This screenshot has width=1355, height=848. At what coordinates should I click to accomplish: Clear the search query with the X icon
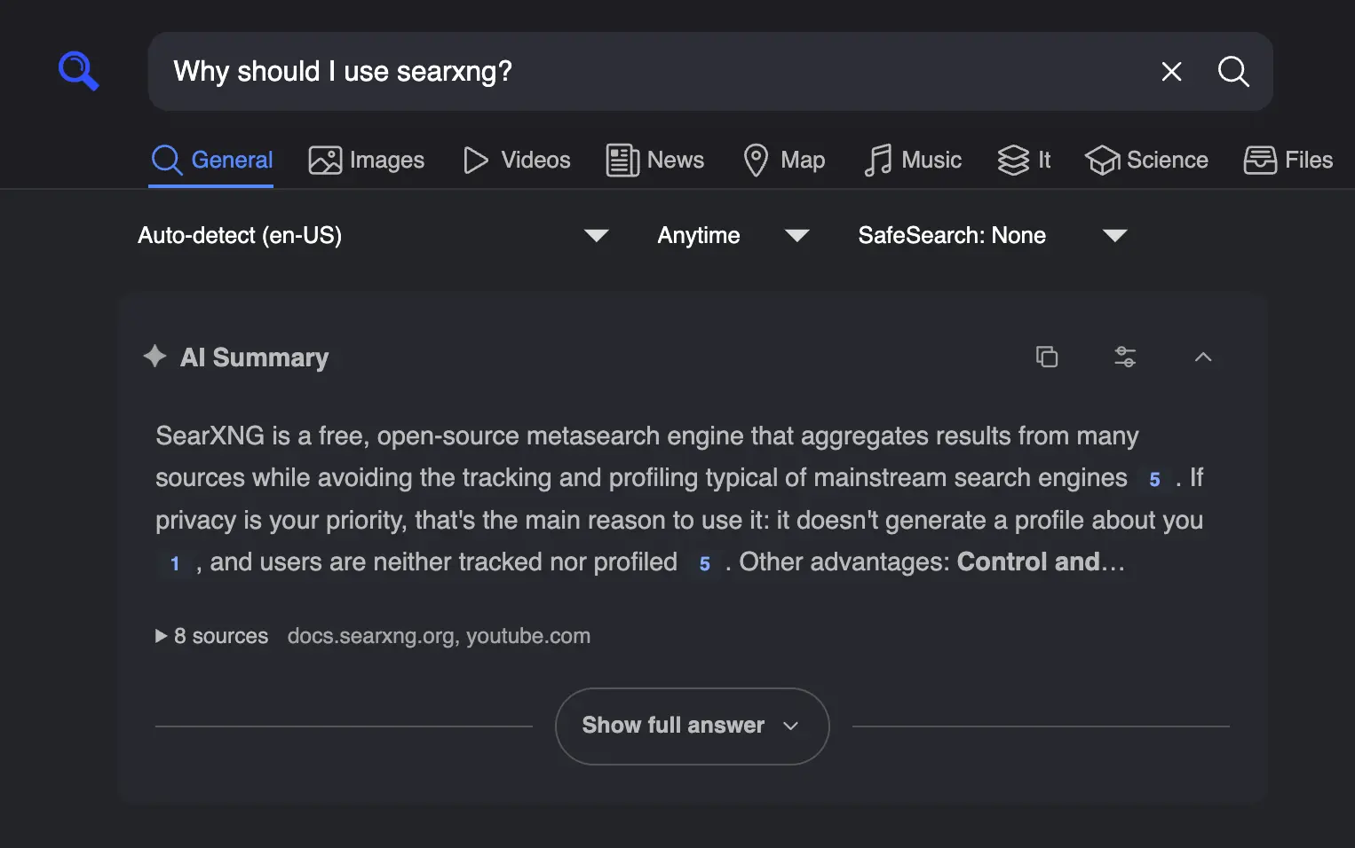click(x=1171, y=72)
